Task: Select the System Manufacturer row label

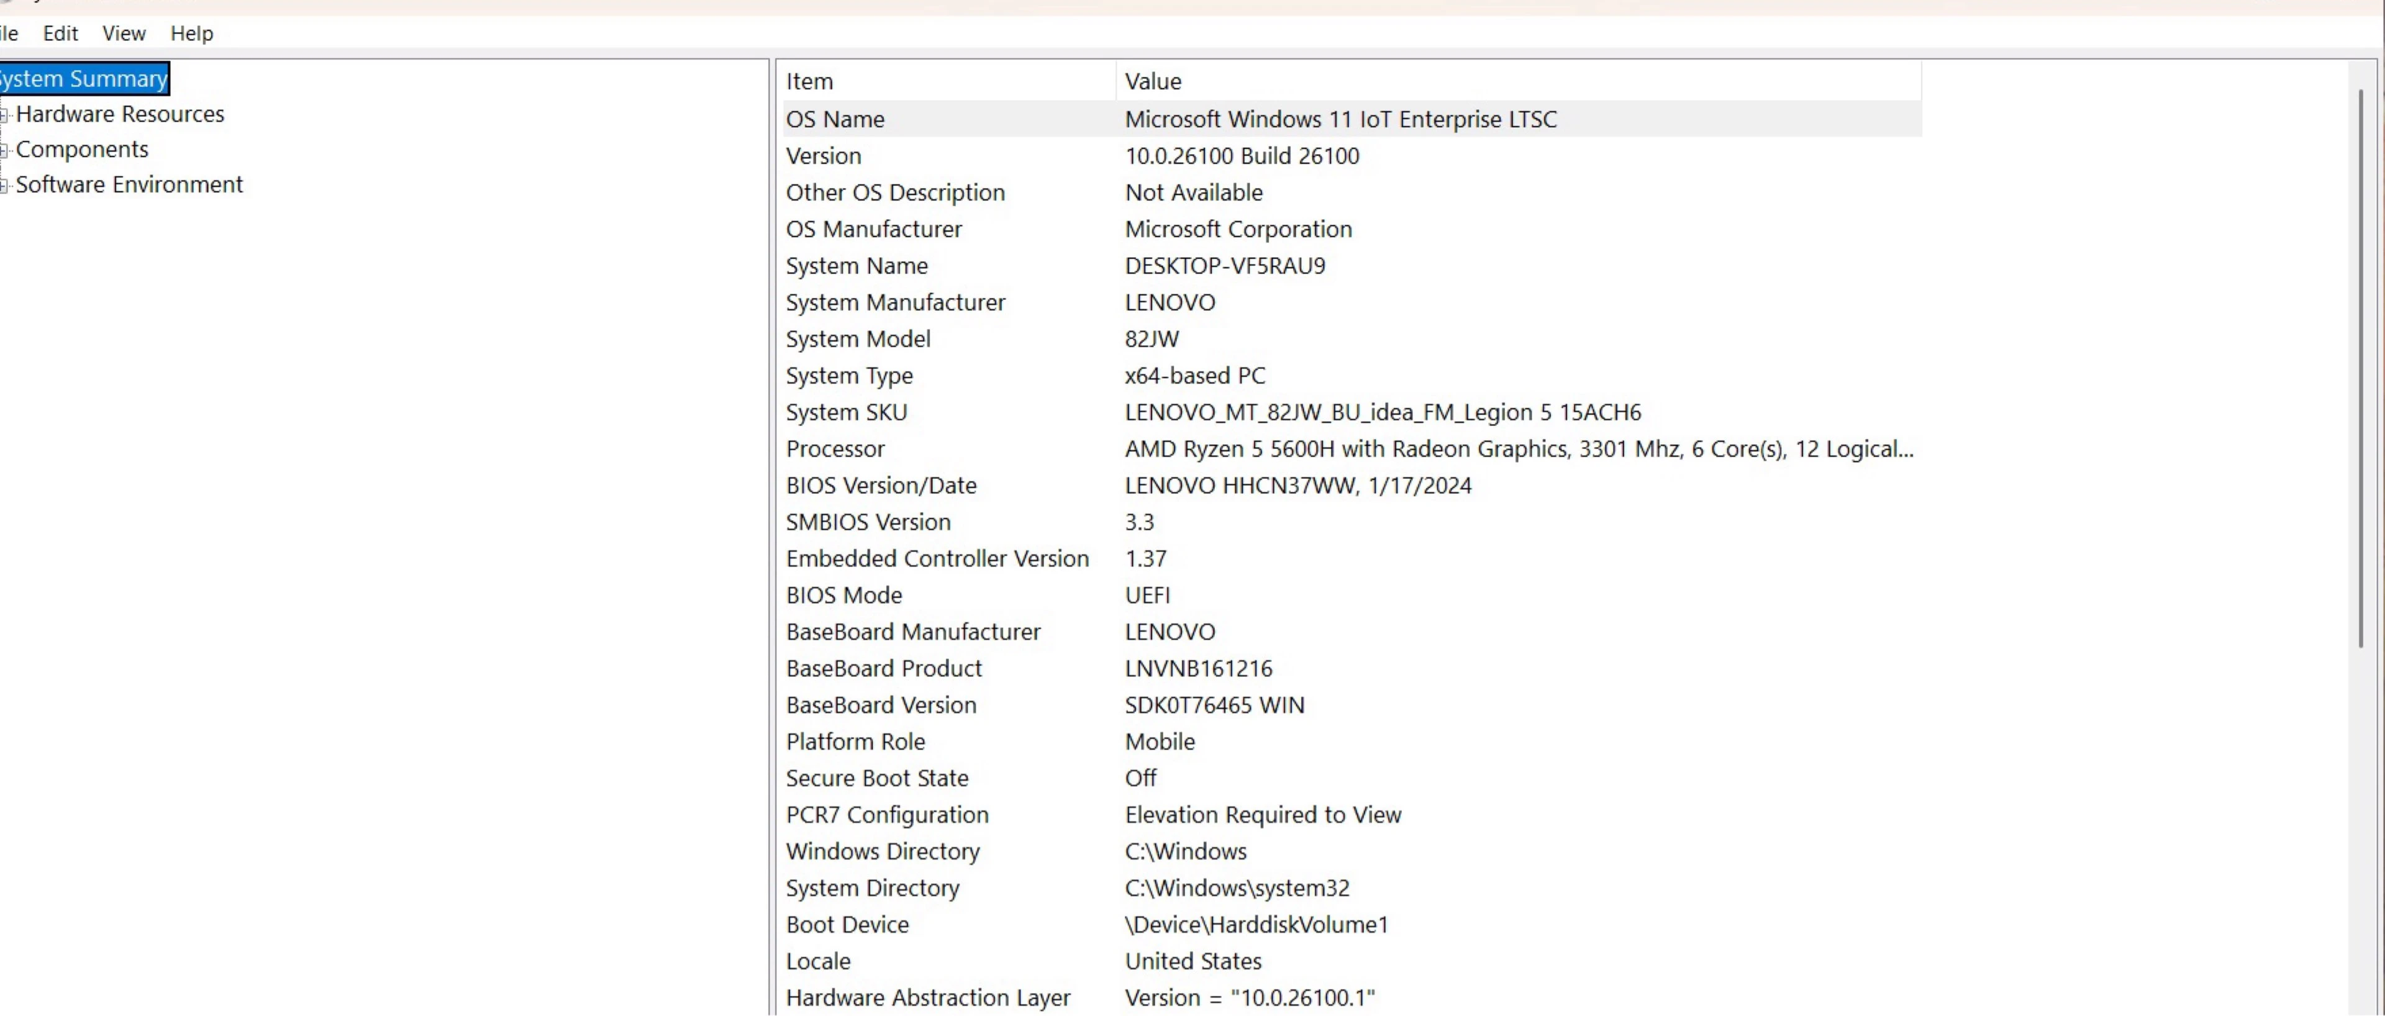Action: (x=895, y=302)
